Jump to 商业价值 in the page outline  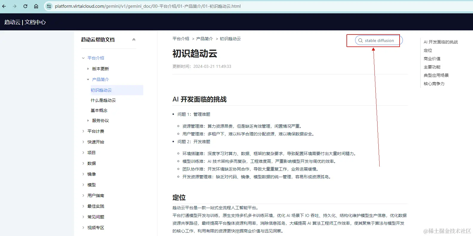coord(432,59)
